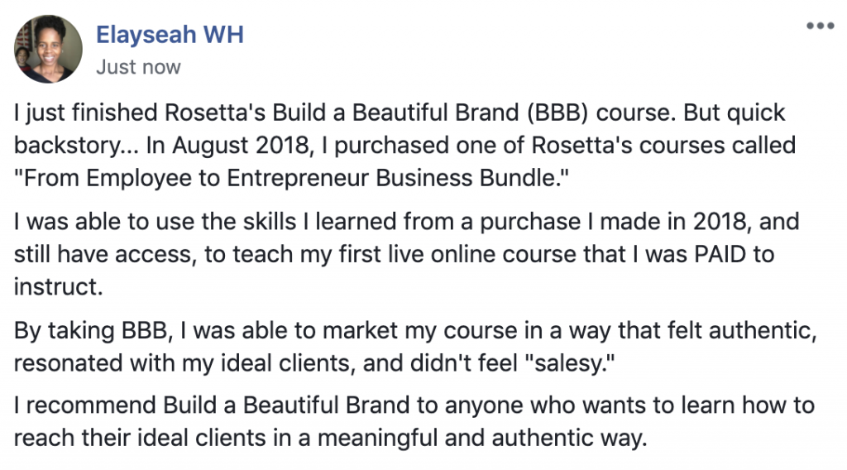
Task: Open the Elayseah WH name link
Action: click(x=170, y=35)
